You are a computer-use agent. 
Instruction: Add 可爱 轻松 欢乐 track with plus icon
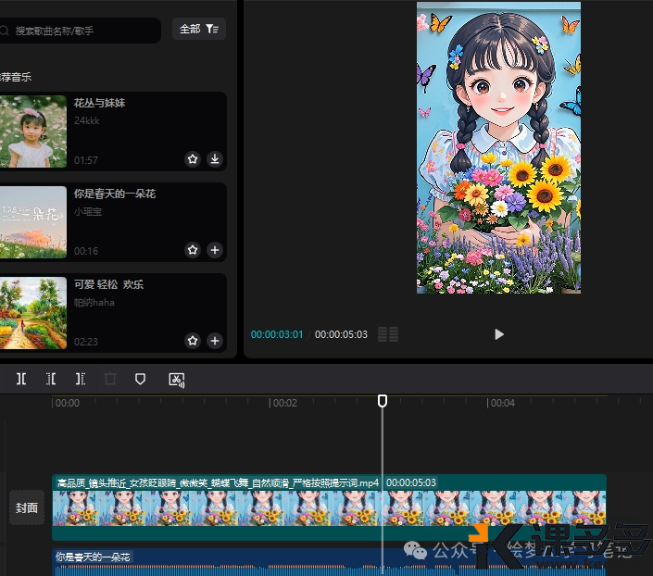[215, 341]
